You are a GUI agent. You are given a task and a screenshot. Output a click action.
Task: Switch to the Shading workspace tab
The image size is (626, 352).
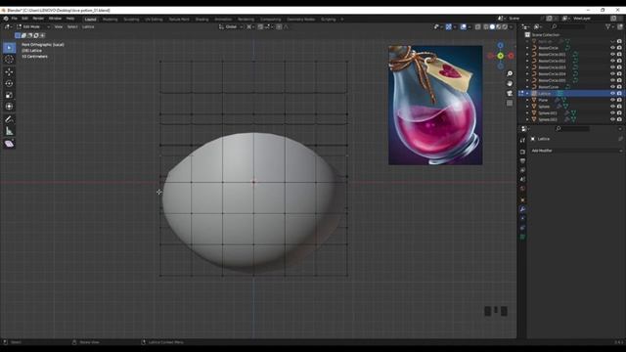[x=201, y=20]
